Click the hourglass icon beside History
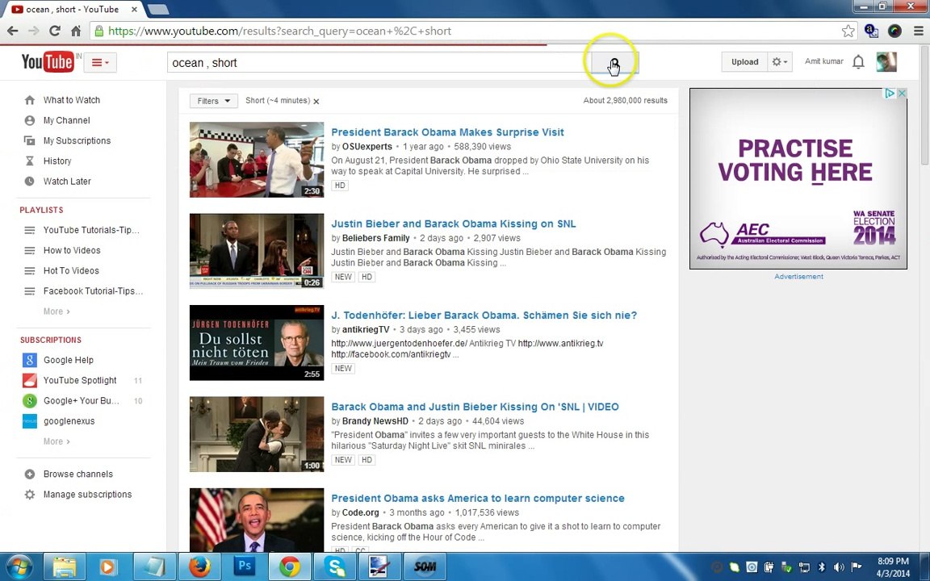 pyautogui.click(x=30, y=161)
